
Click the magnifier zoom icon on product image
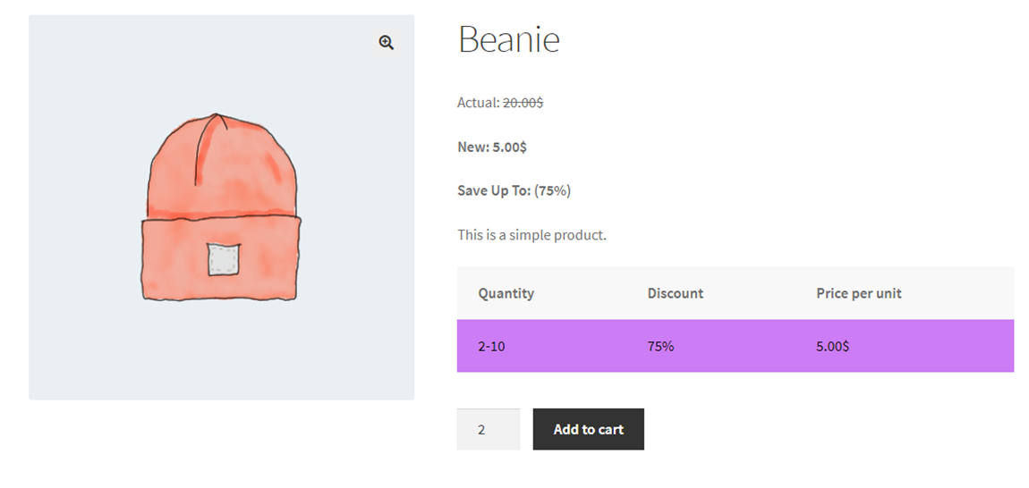coord(386,43)
